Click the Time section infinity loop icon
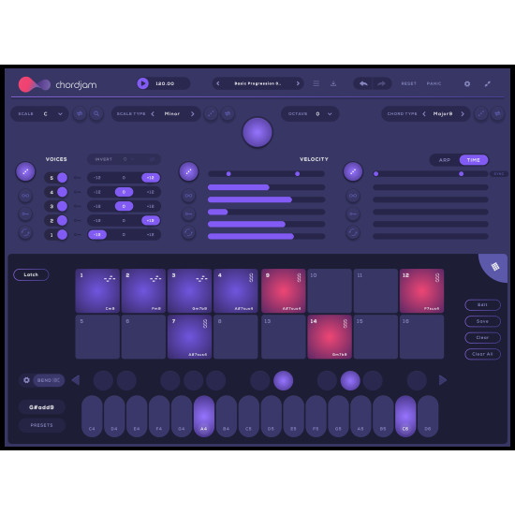Image resolution: width=515 pixels, height=515 pixels. click(x=353, y=196)
